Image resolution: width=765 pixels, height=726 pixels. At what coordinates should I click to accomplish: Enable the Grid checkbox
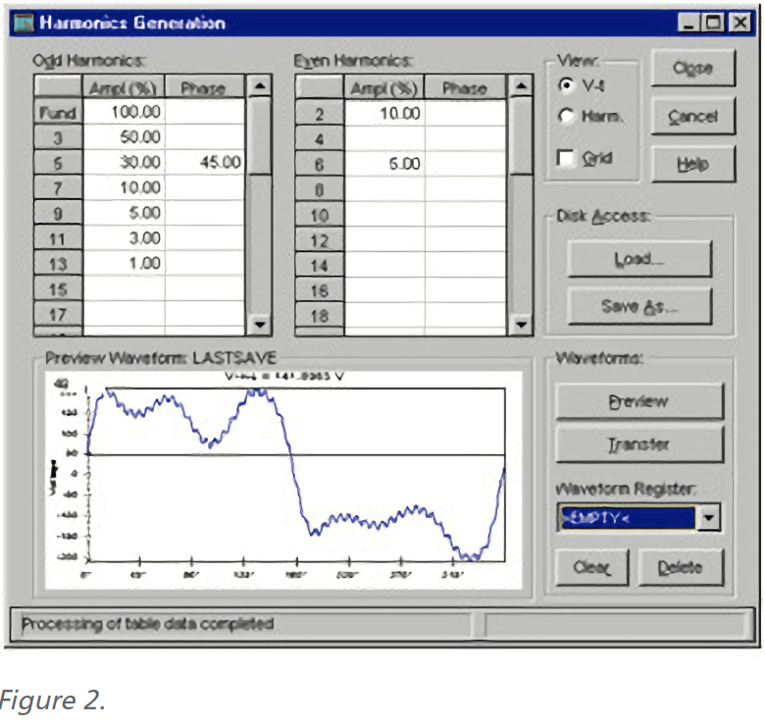(x=566, y=158)
